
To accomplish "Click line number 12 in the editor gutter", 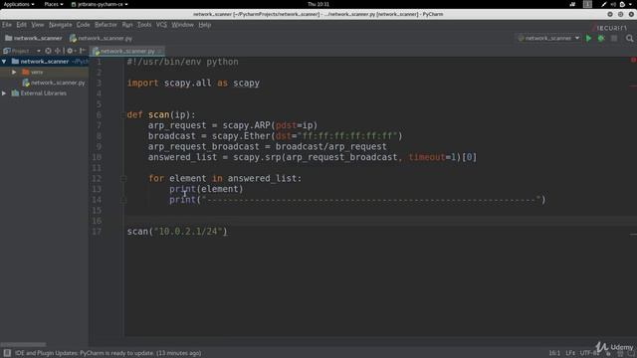I will click(97, 179).
